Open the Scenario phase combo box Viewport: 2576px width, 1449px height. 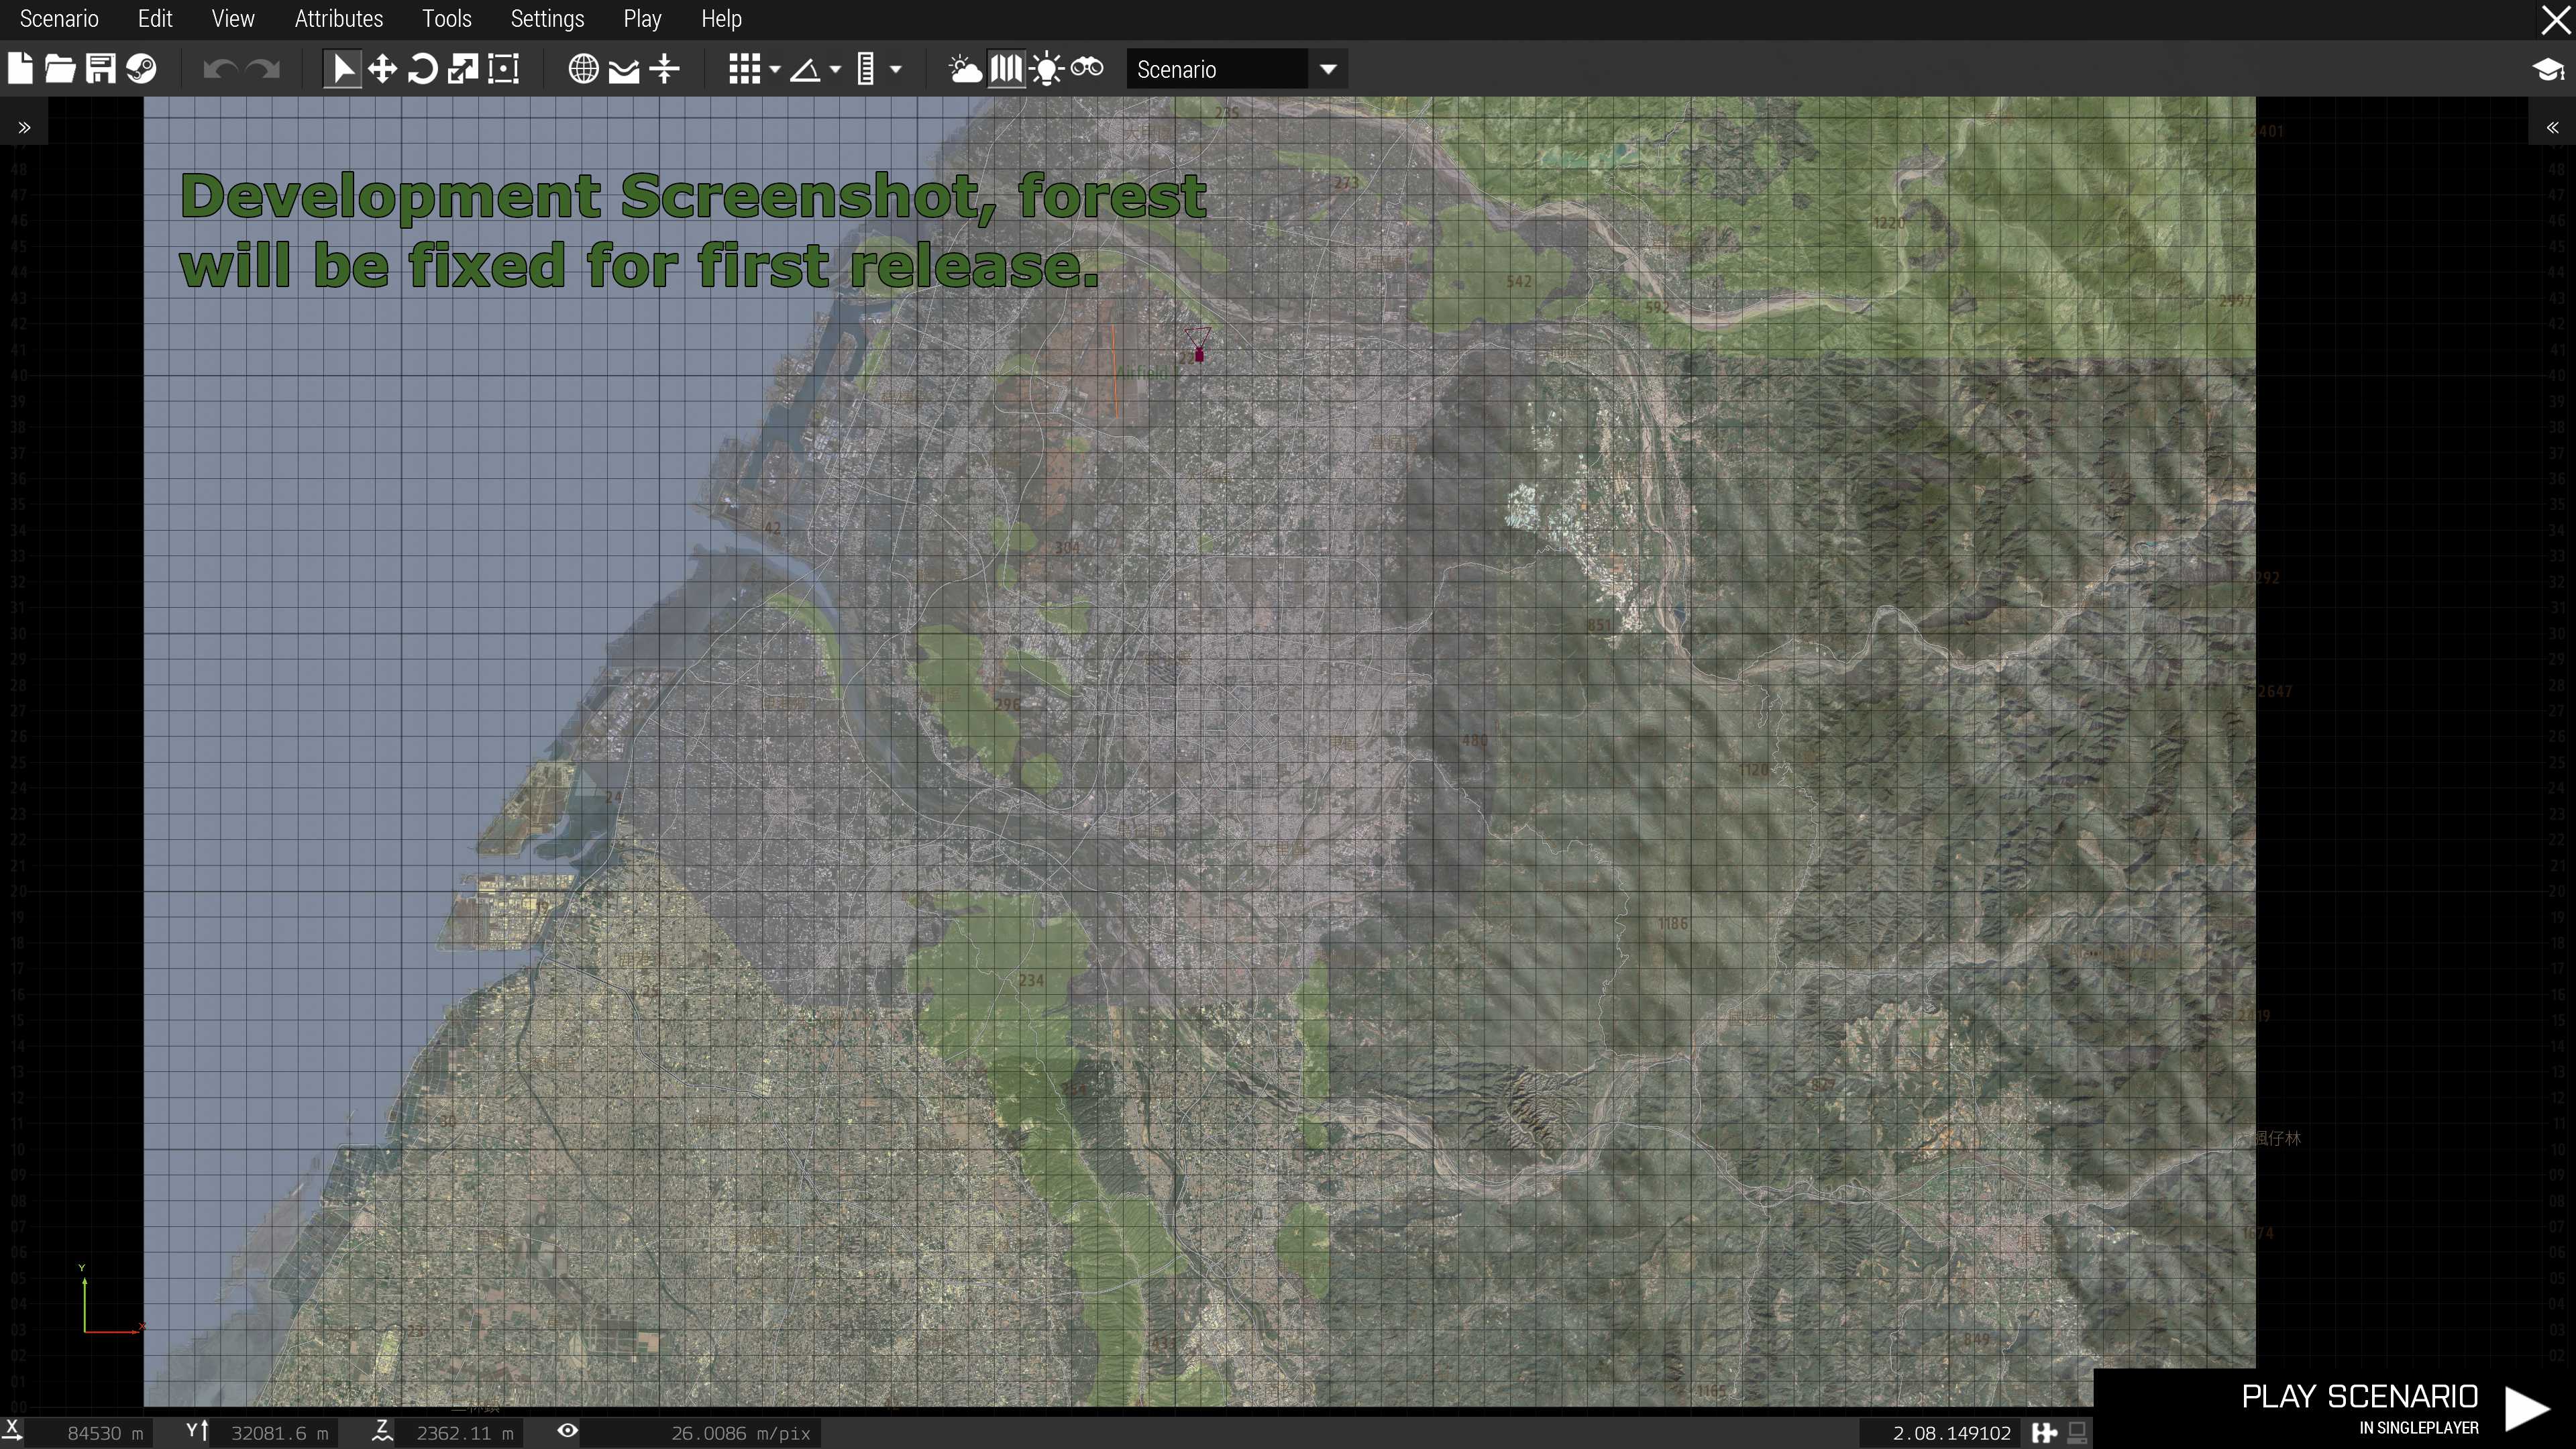pos(1236,69)
